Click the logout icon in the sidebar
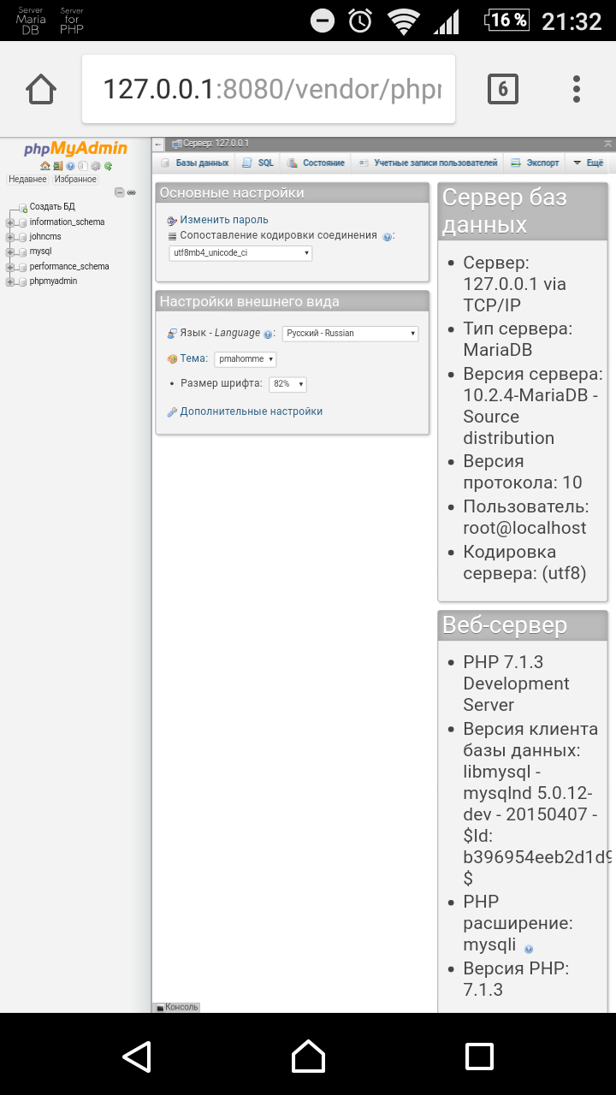Screen dimensions: 616x1095 point(57,166)
